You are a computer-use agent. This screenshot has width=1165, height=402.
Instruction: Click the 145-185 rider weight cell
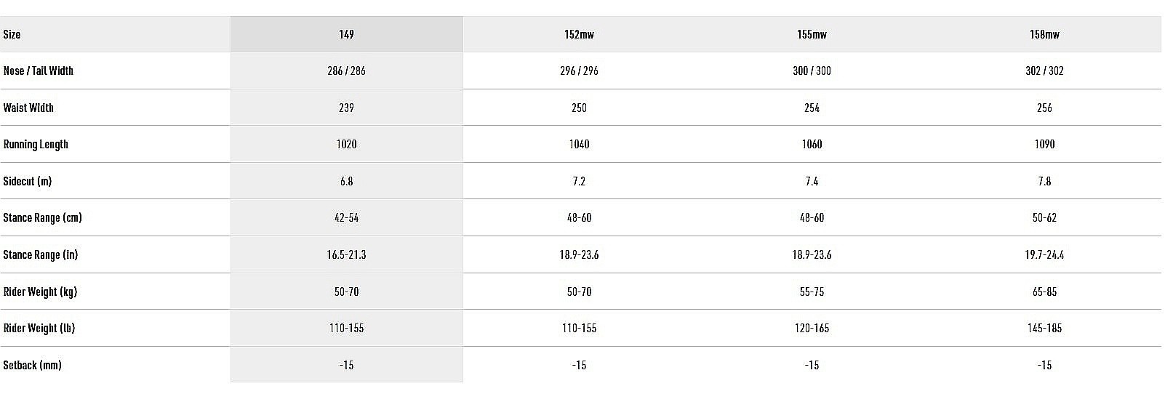point(1044,328)
